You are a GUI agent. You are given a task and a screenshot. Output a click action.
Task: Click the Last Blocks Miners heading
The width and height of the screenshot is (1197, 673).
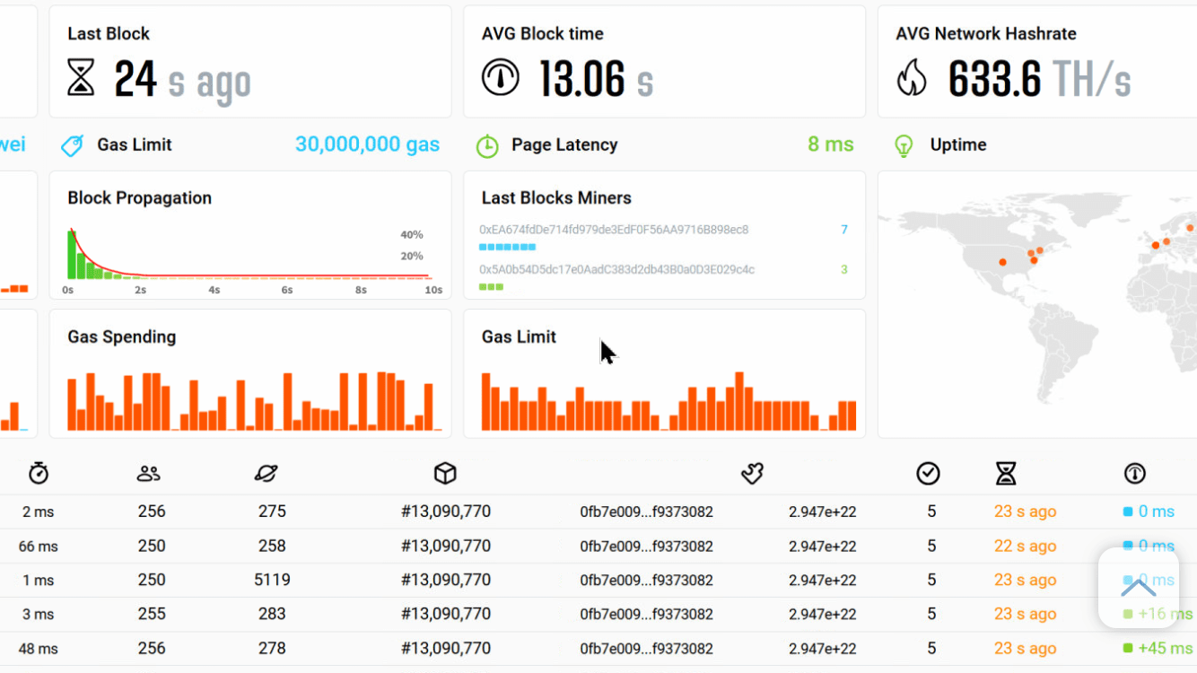pos(556,198)
